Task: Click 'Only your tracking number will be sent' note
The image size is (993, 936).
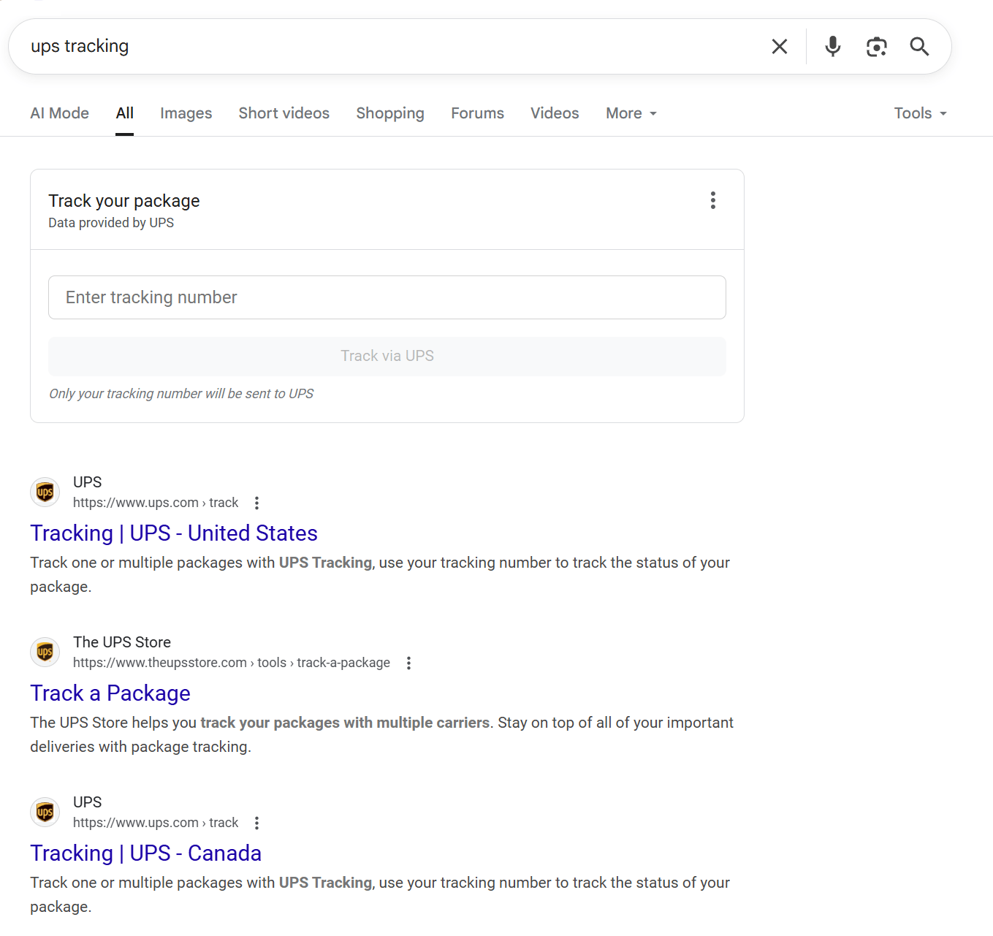Action: tap(181, 394)
